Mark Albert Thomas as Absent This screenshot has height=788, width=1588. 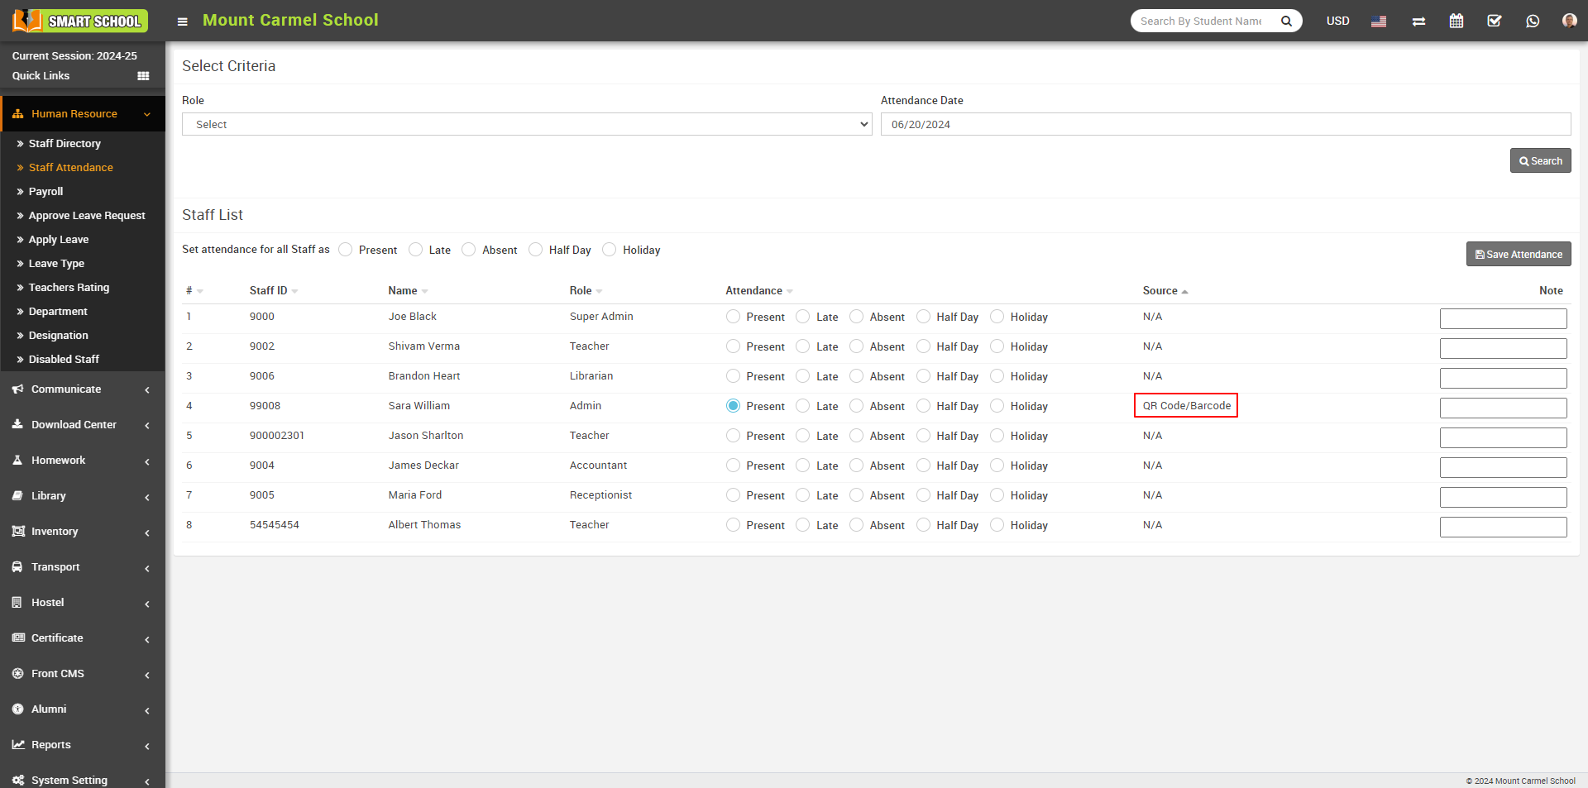[857, 525]
